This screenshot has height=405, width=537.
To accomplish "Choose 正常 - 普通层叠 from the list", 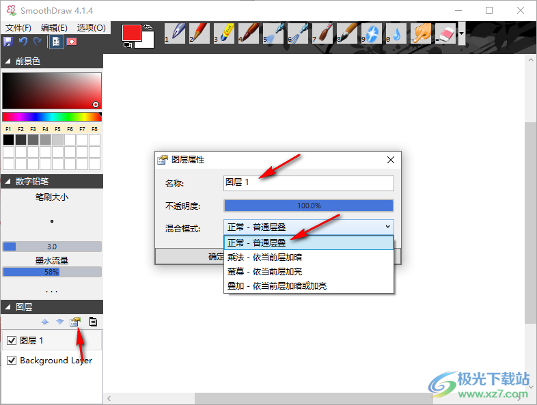I will coord(309,242).
